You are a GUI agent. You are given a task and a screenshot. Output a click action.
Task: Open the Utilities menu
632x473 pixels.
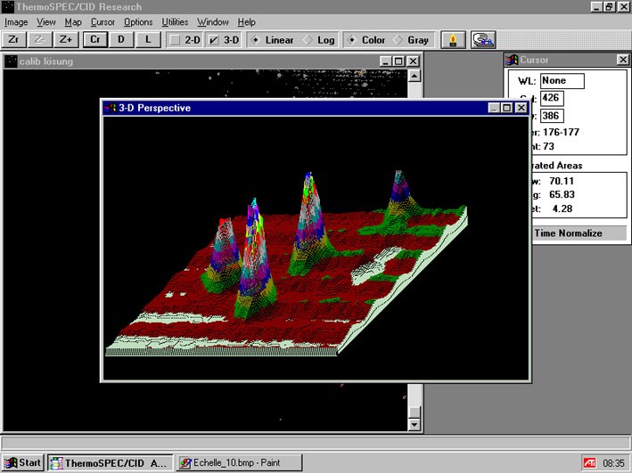175,22
